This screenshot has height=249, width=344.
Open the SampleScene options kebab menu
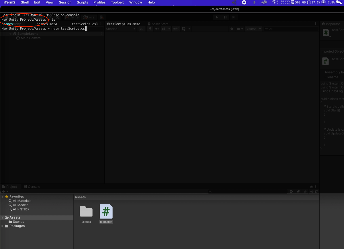pos(101,34)
